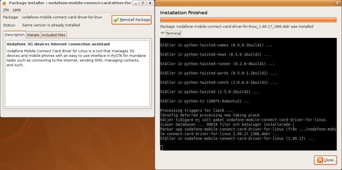Viewport: 342px width, 170px height.
Task: Click the red X icon on Close button
Action: tap(320, 160)
